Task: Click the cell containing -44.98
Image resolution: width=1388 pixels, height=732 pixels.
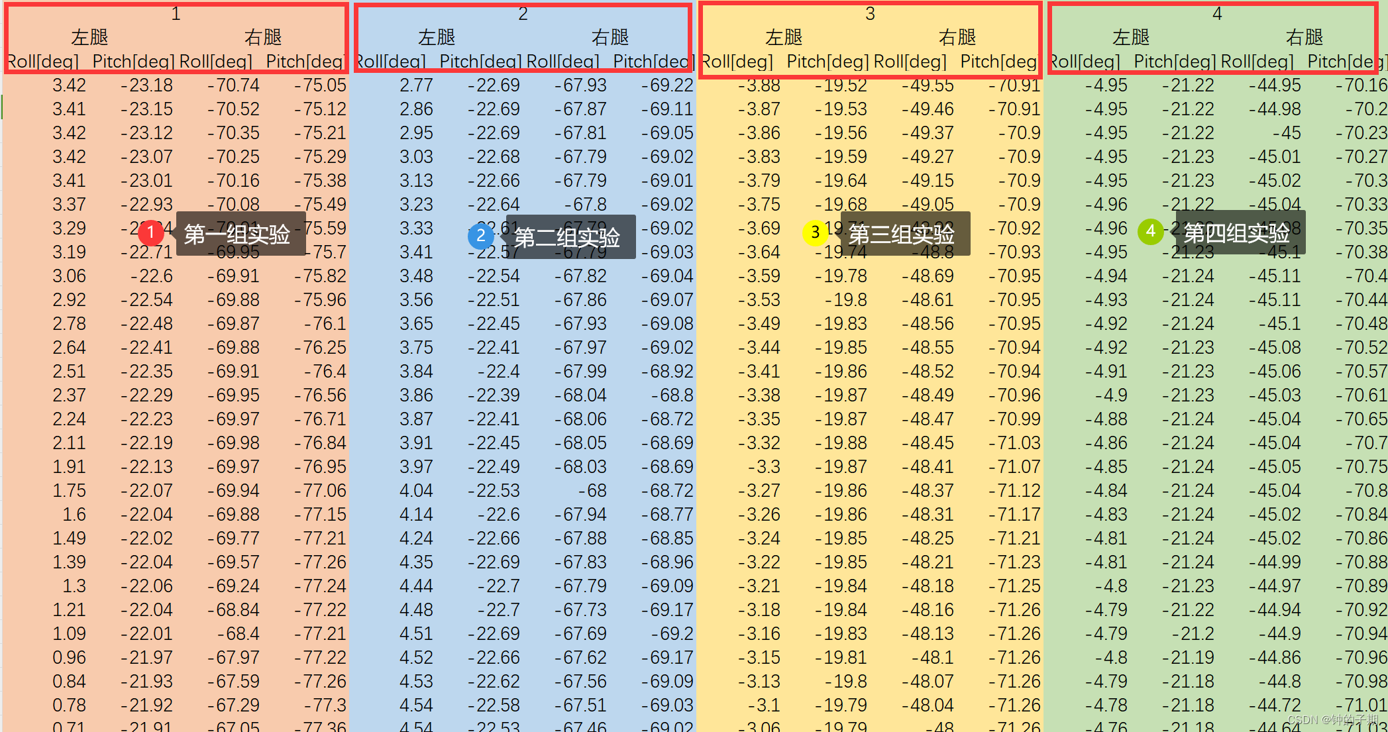Action: pos(1275,109)
